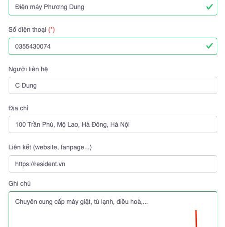Click the Địa chỉ label
Viewport: 225px width, 227px height.
tap(19, 109)
